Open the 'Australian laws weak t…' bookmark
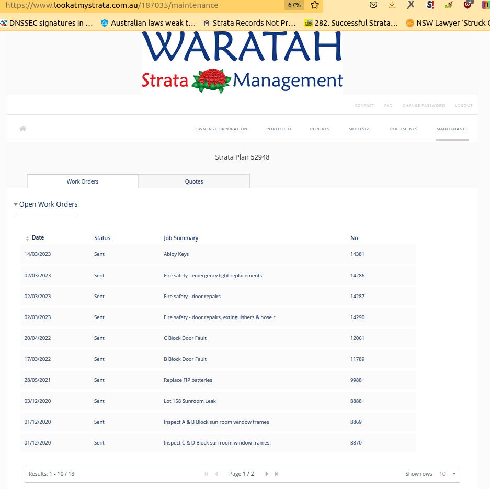Viewport: 490px width, 489px height. 149,23
